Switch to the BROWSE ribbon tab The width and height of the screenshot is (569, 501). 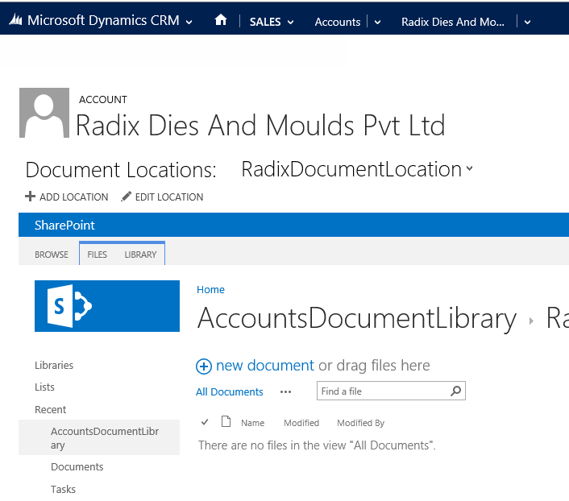point(52,255)
